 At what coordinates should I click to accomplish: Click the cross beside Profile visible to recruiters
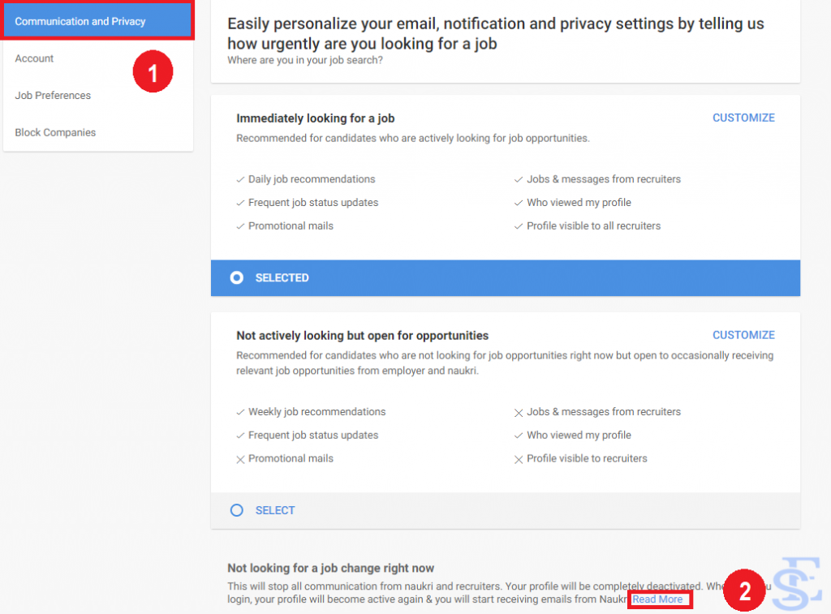519,458
